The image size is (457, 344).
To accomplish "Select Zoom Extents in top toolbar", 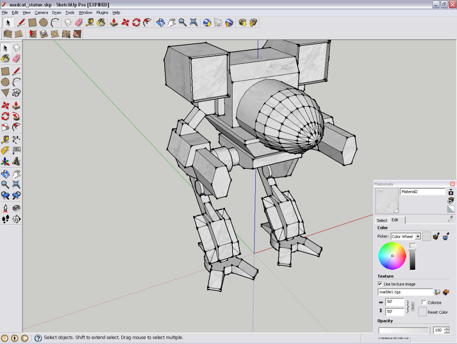I will click(194, 22).
